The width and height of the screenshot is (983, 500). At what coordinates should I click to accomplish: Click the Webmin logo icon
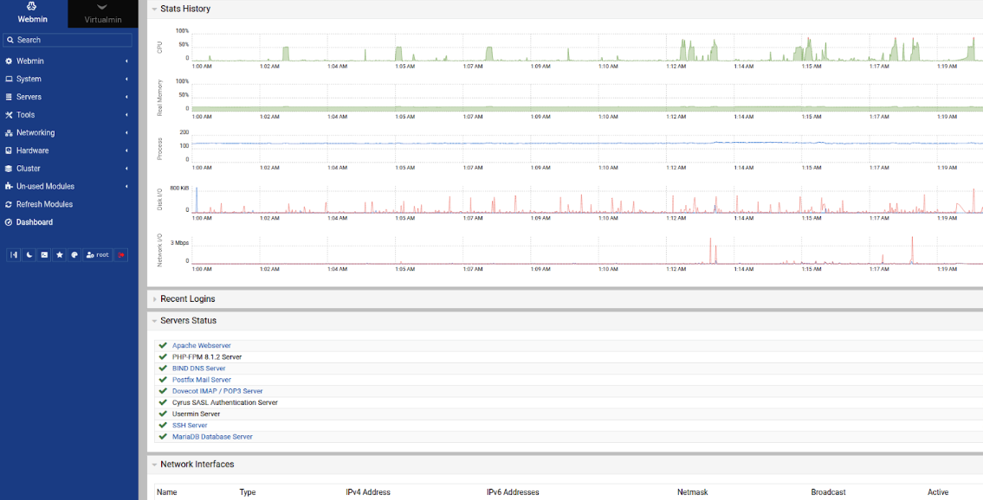click(x=32, y=6)
